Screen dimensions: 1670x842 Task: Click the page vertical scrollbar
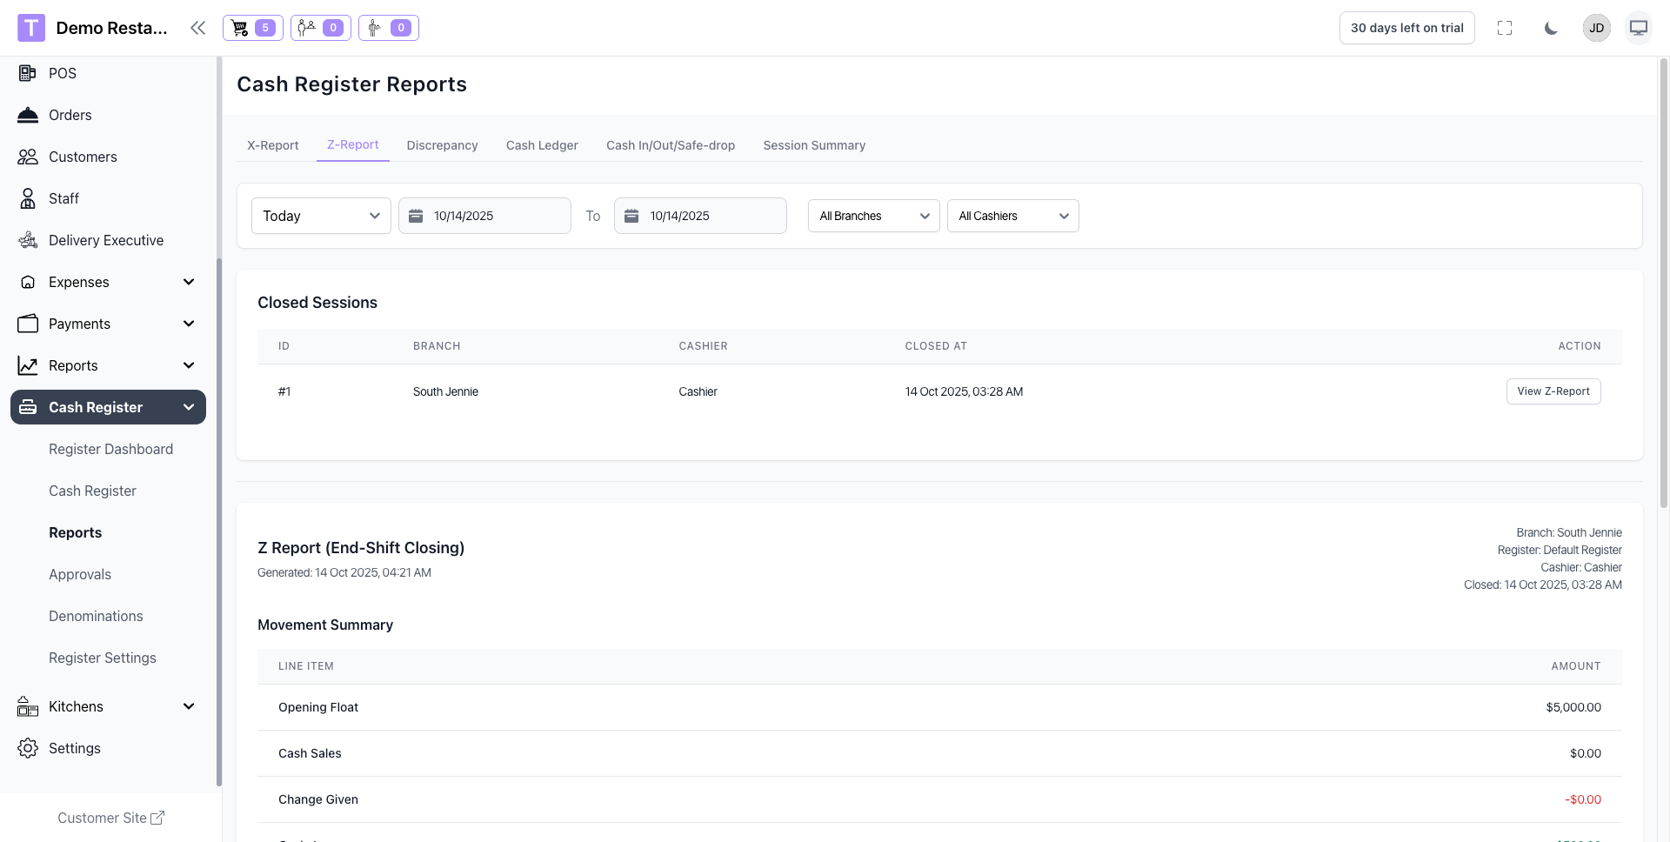coord(1664,283)
